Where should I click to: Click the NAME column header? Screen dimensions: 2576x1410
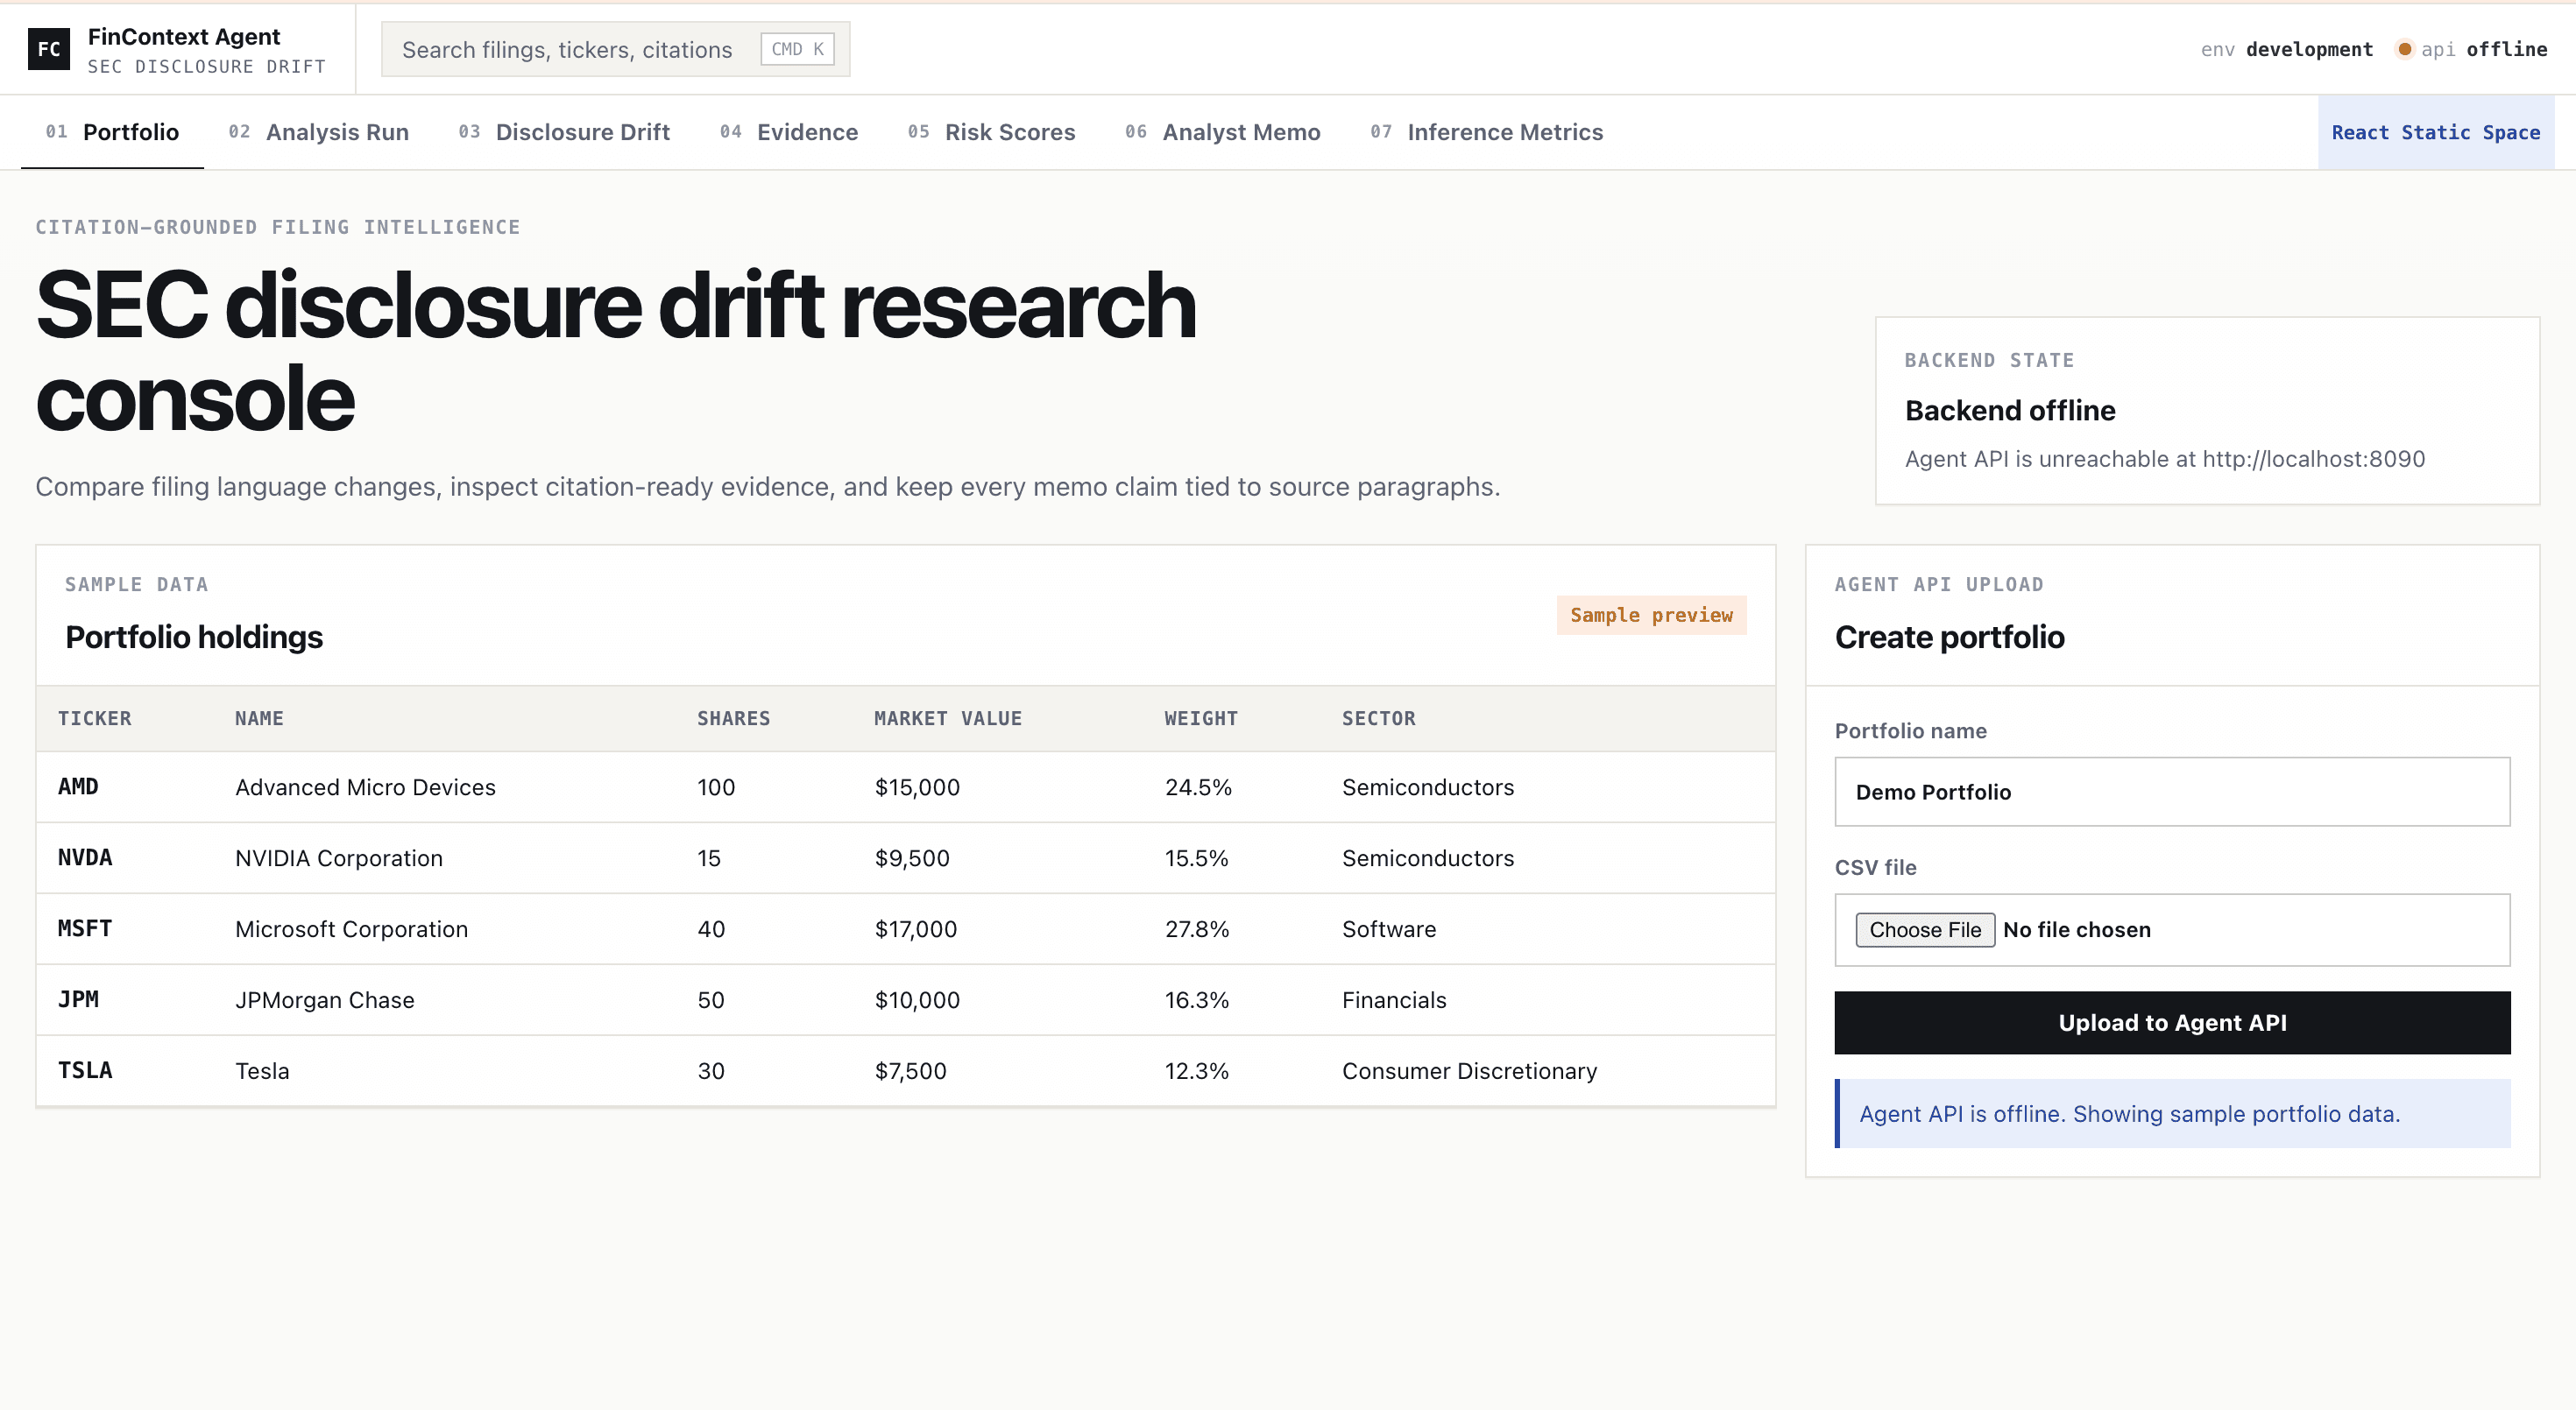pos(259,717)
